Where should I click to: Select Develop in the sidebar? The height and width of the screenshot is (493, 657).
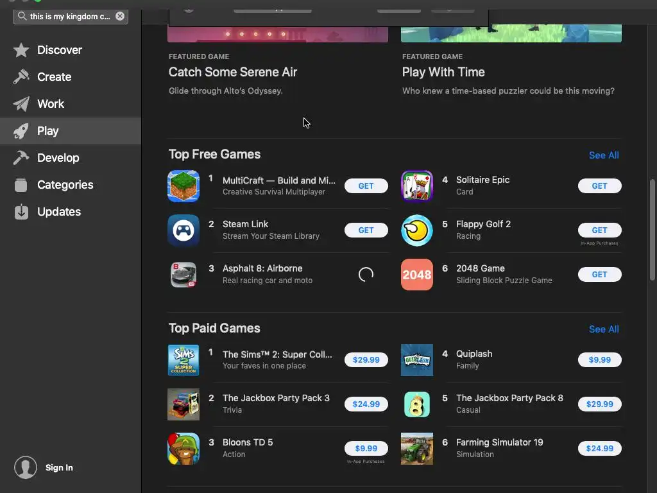71,158
